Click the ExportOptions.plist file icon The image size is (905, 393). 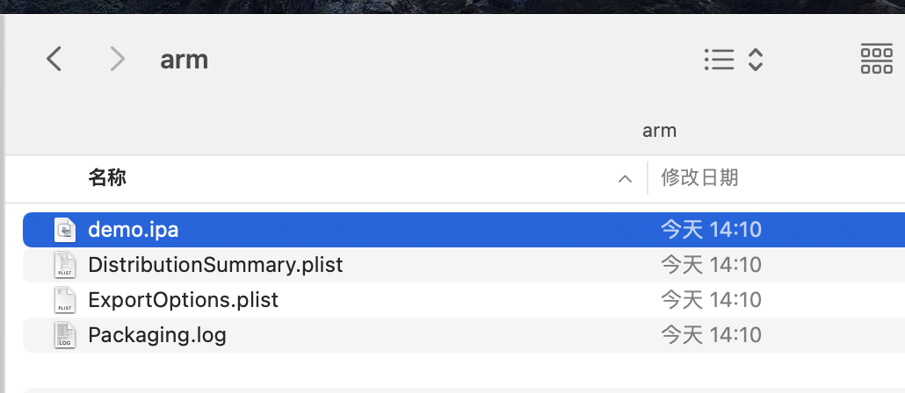coord(65,300)
